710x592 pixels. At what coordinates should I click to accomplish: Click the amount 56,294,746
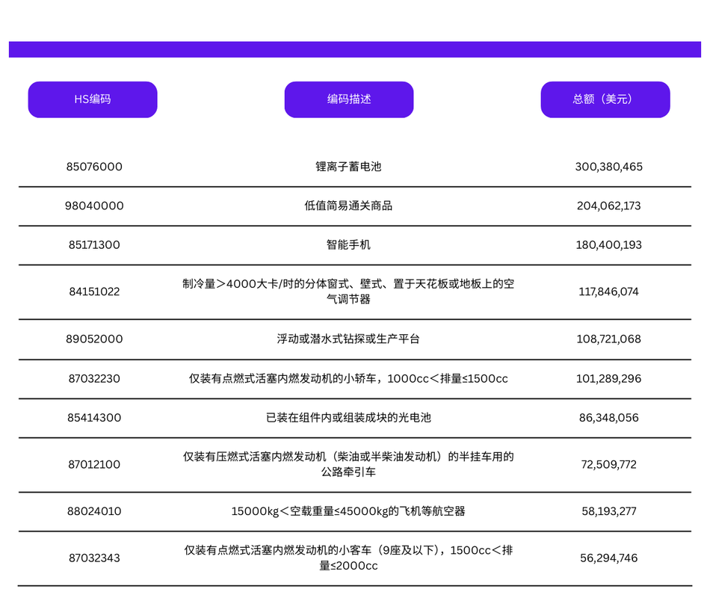tap(609, 558)
